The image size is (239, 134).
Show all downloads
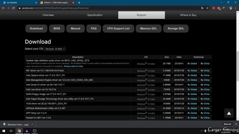[x=227, y=124]
